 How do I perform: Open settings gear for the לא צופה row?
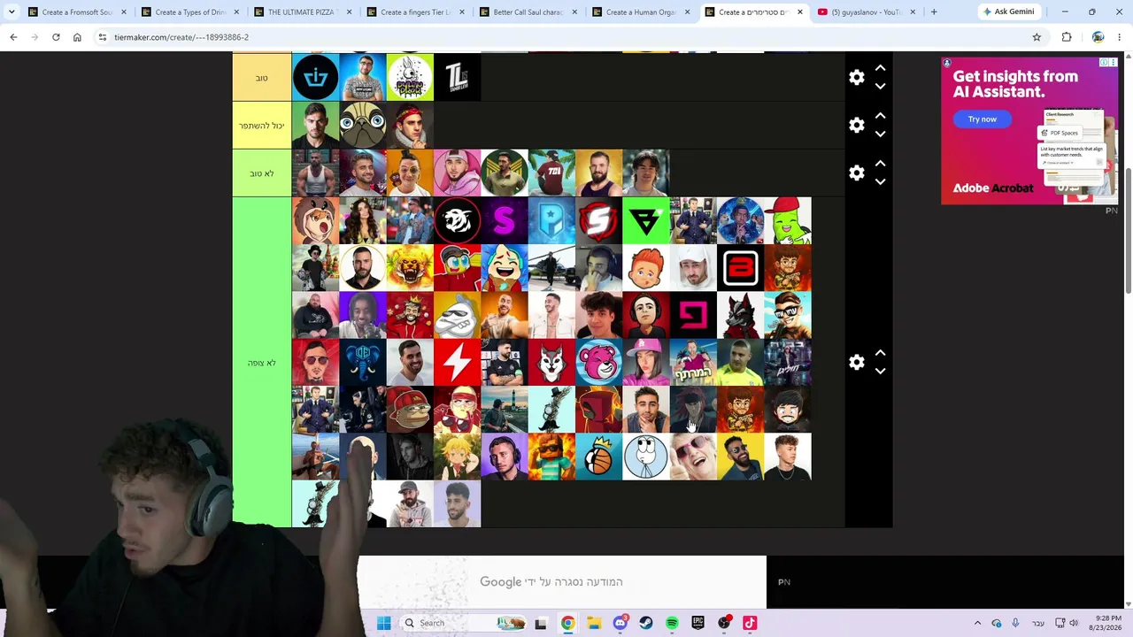point(856,363)
